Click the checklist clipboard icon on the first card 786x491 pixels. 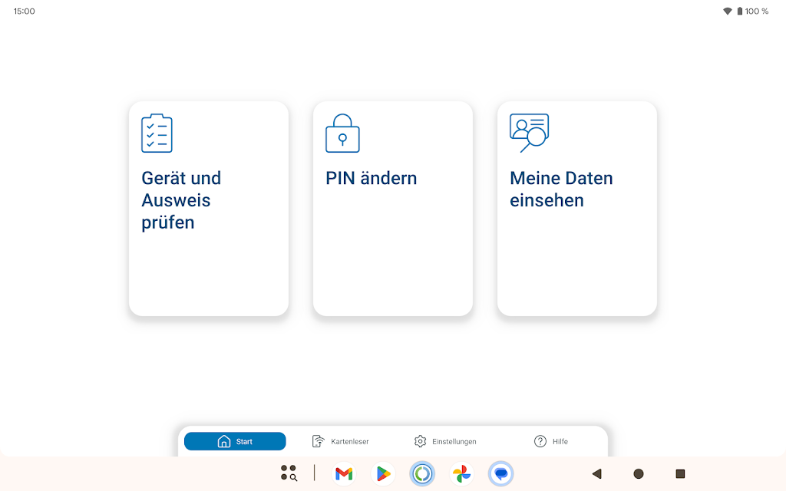(157, 133)
